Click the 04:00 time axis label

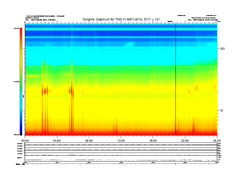pos(57,141)
